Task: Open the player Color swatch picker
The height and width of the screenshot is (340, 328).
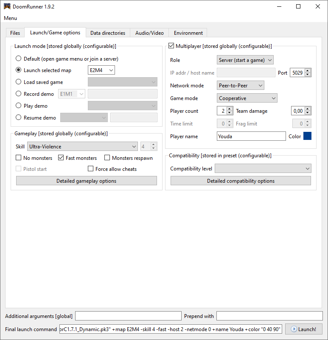Action: click(307, 136)
